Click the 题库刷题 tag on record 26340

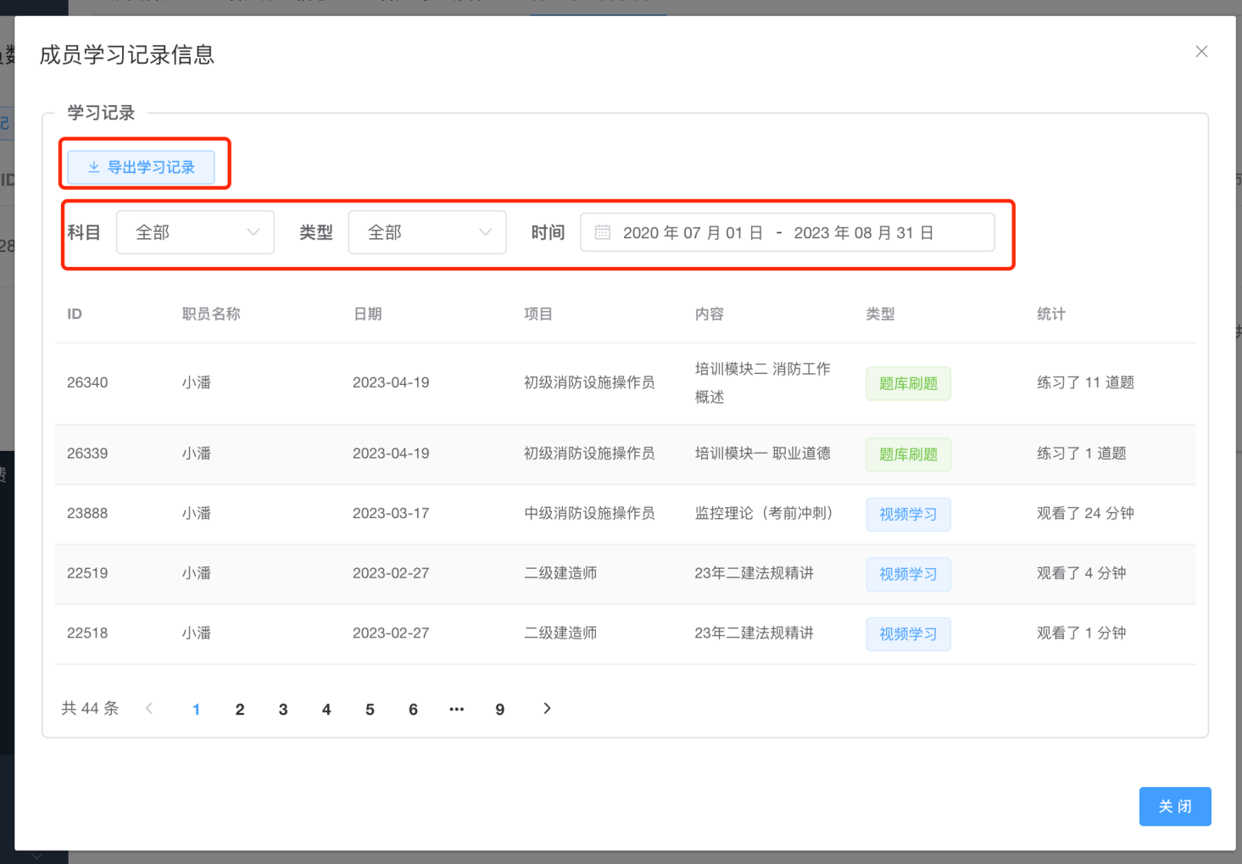point(908,383)
